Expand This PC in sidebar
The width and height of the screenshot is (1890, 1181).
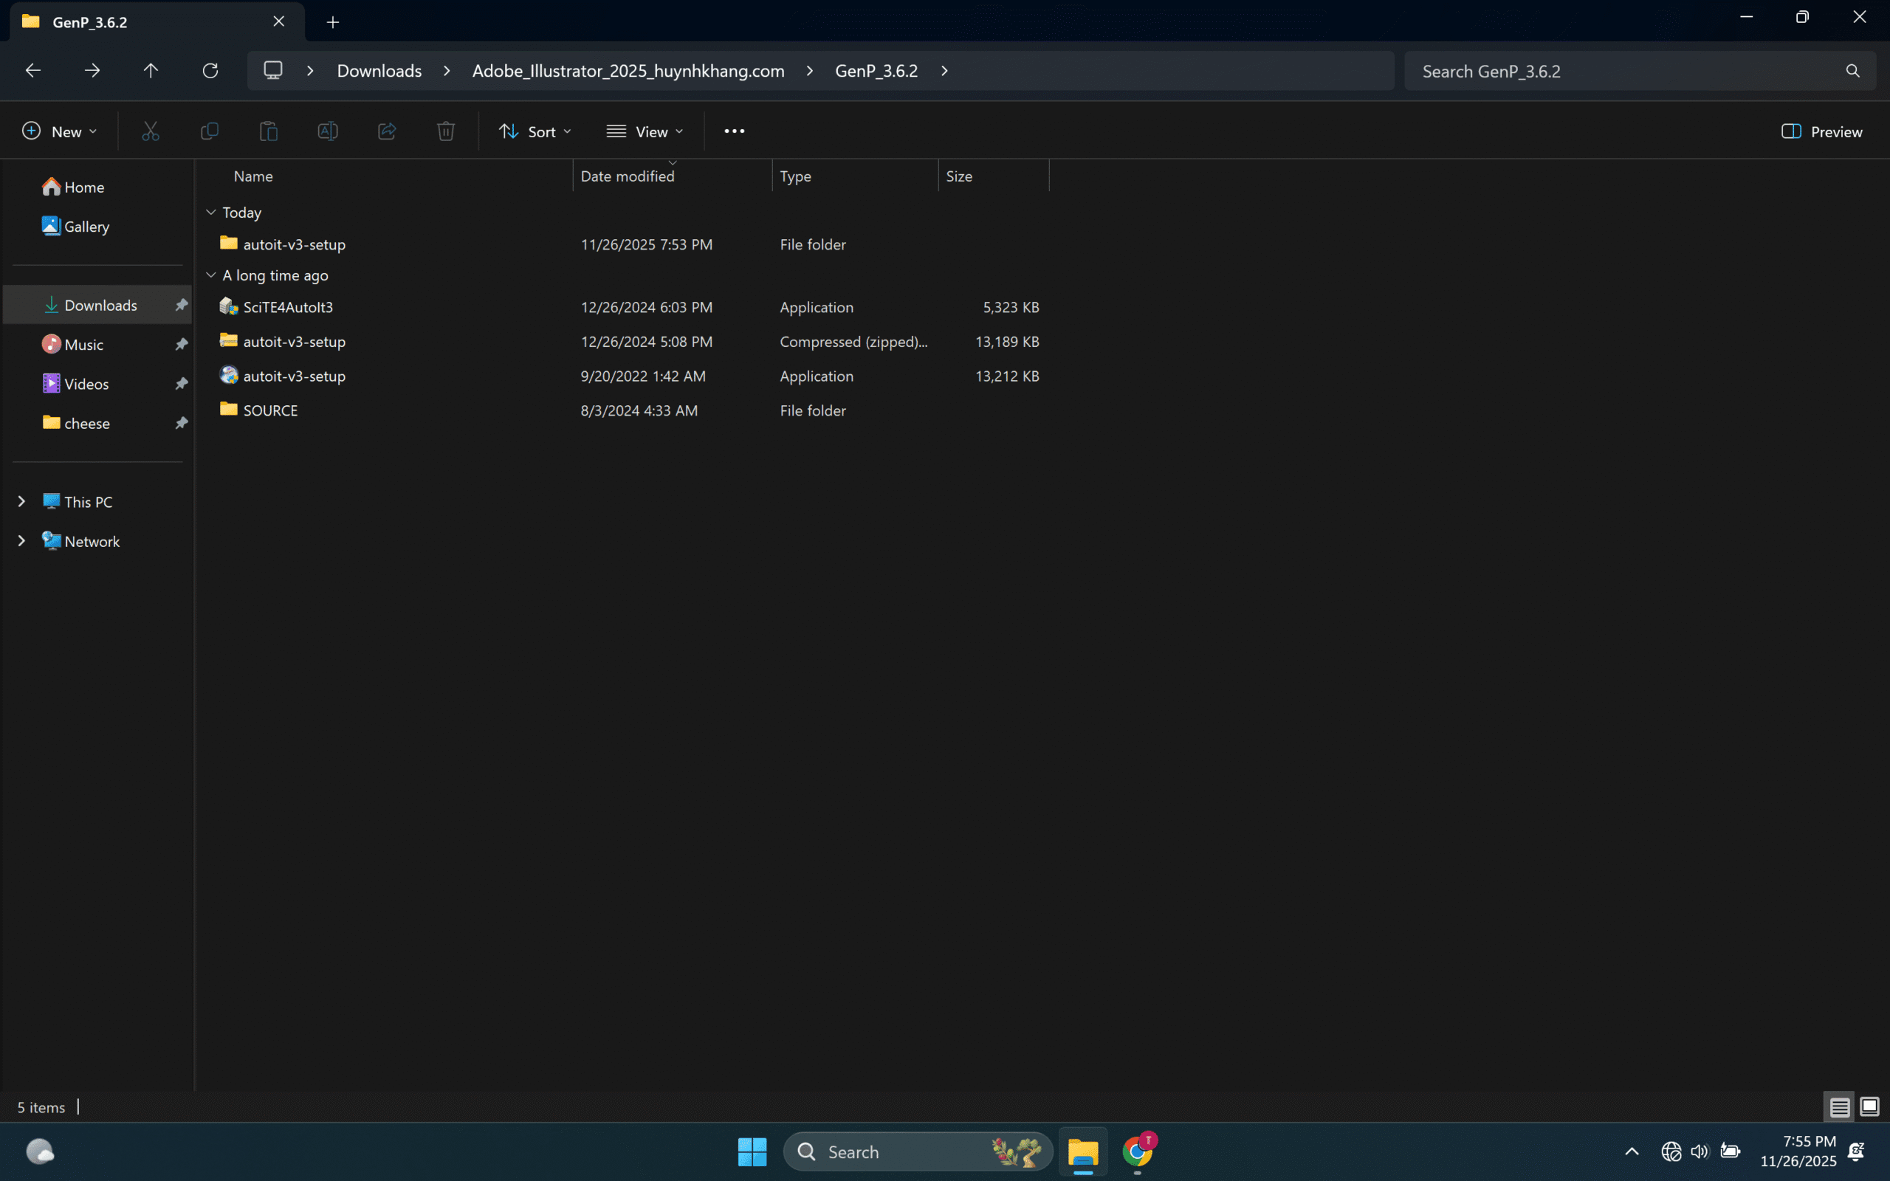click(x=22, y=501)
